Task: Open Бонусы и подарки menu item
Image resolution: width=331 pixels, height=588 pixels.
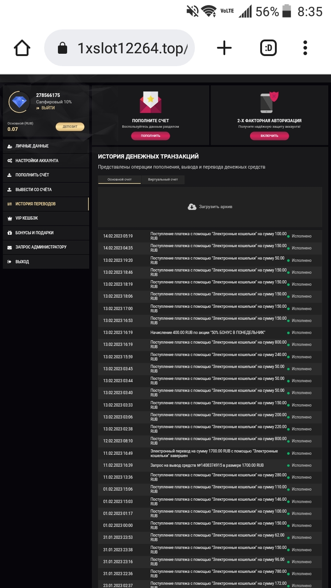Action: point(34,233)
